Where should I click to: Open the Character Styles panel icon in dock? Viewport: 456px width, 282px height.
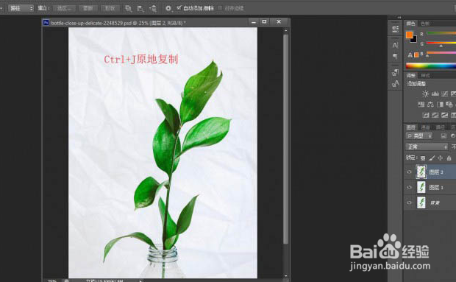(x=395, y=84)
